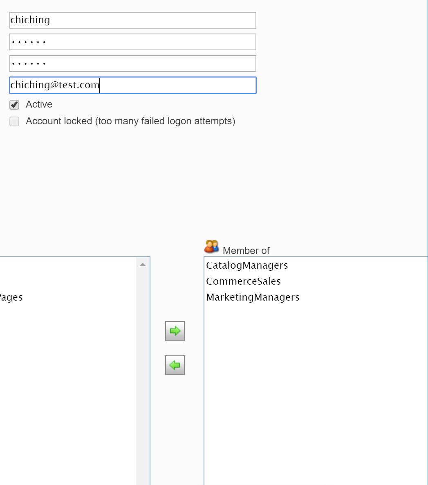Viewport: 428px width, 485px height.
Task: Click empty space inside Member of list
Action: (315, 388)
